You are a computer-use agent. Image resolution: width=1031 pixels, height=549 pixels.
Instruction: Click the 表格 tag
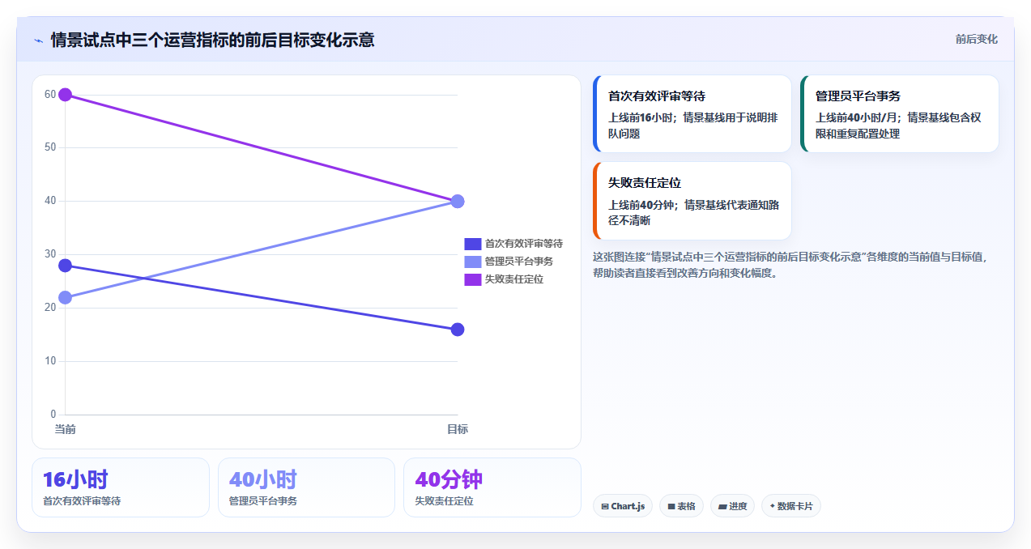[x=681, y=506]
